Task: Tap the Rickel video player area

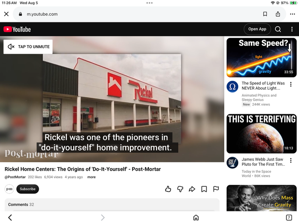Action: (112, 99)
